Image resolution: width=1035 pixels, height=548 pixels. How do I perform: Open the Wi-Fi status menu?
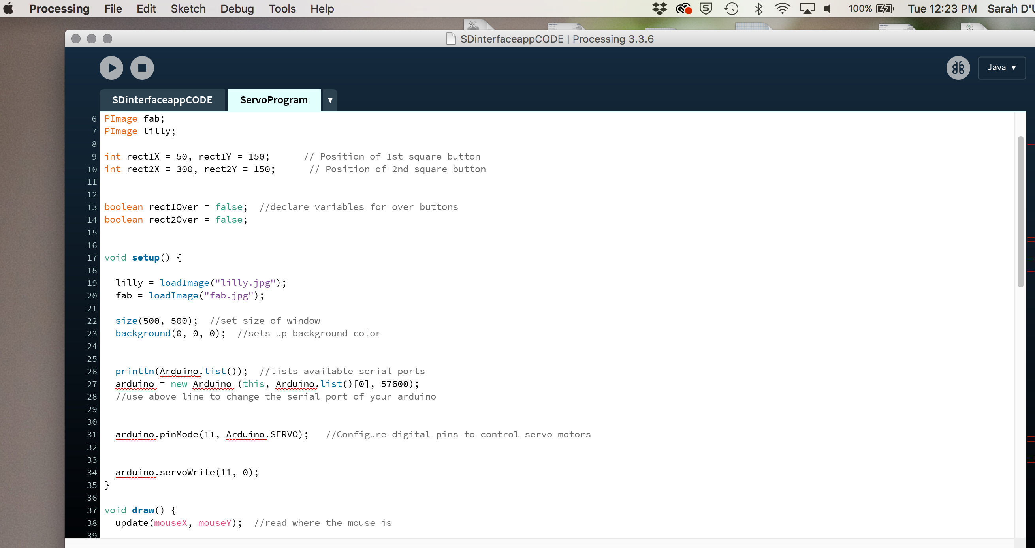pos(782,9)
